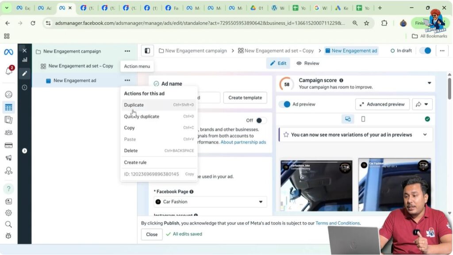The image size is (453, 255).
Task: Go to New Engagement campaign breadcrumb
Action: 193,51
